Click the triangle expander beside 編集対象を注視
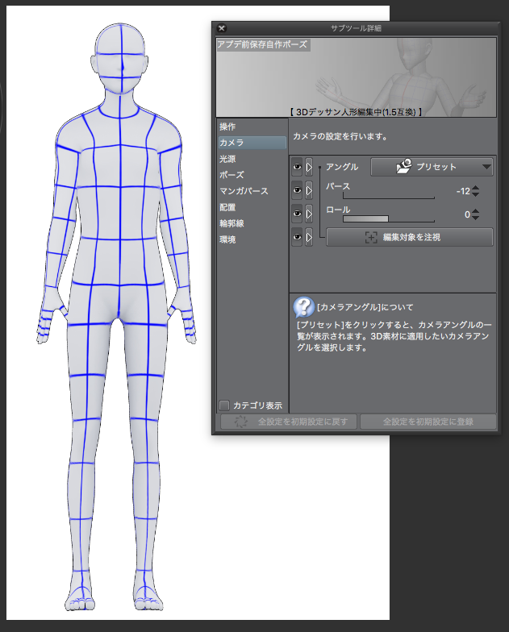 pyautogui.click(x=309, y=237)
